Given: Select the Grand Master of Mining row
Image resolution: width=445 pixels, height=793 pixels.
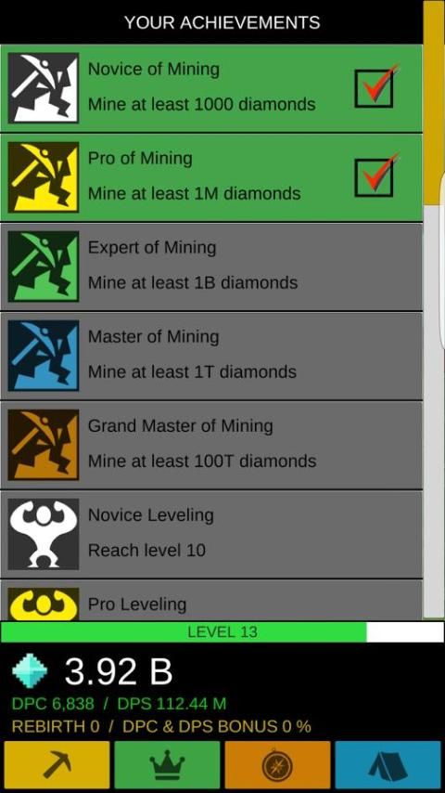Looking at the screenshot, I should tap(211, 445).
